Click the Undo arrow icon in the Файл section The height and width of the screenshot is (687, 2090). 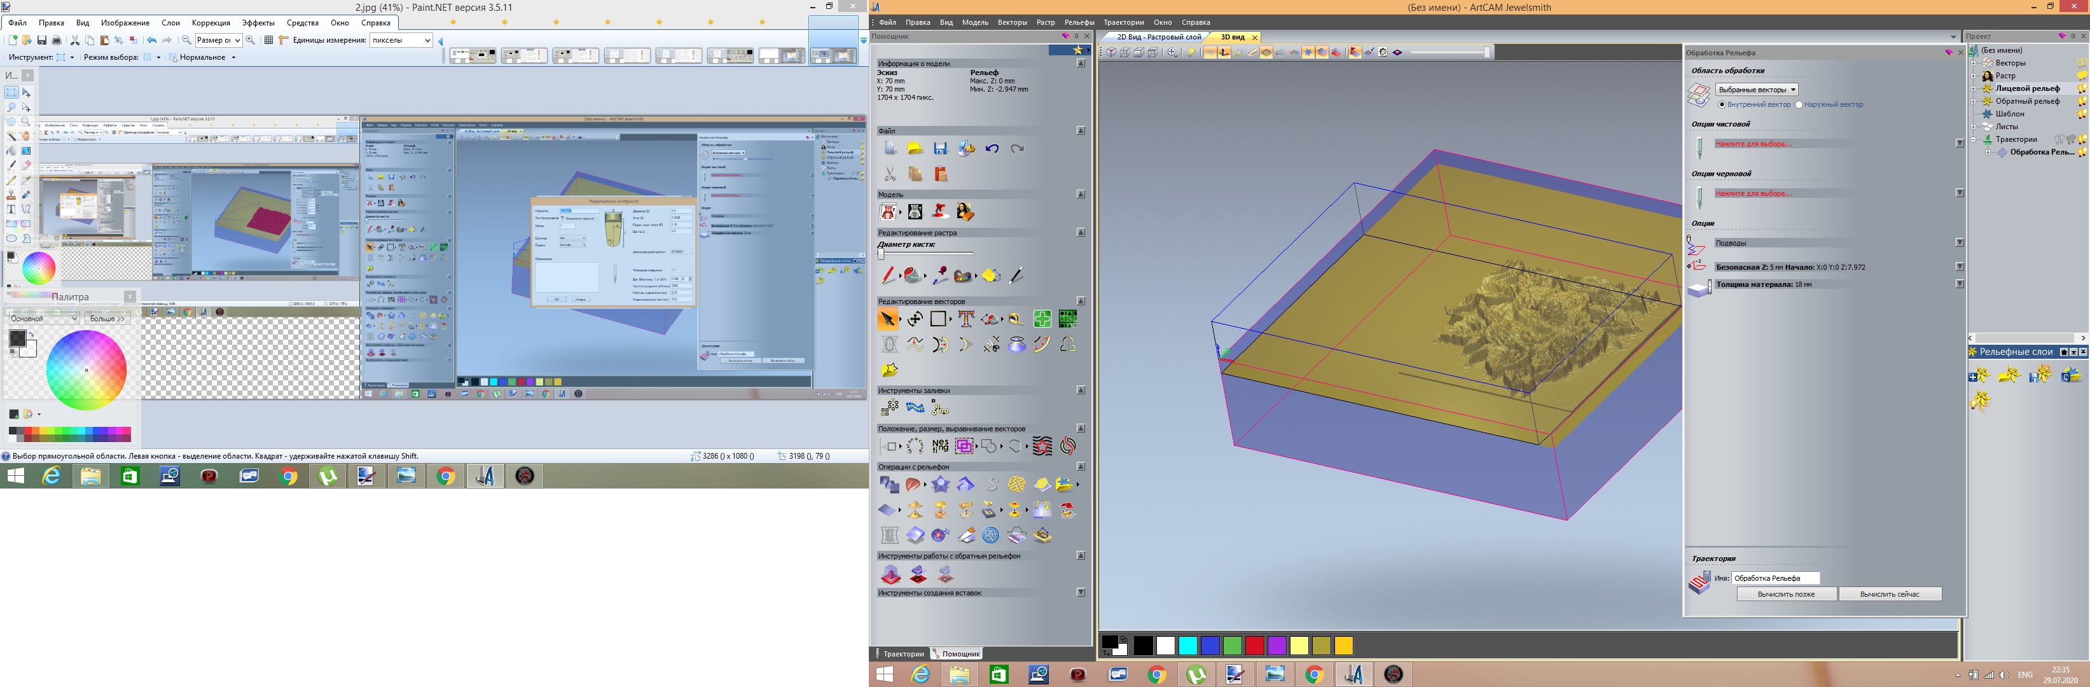(x=992, y=148)
